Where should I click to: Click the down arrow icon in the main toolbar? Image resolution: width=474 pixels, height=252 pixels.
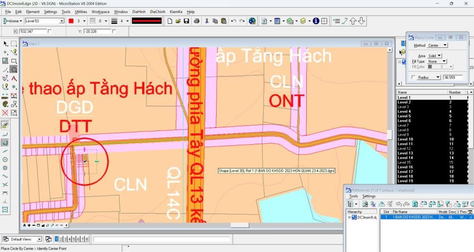[362, 21]
